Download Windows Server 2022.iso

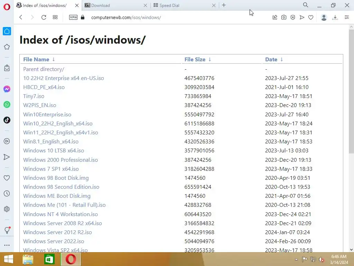click(54, 241)
